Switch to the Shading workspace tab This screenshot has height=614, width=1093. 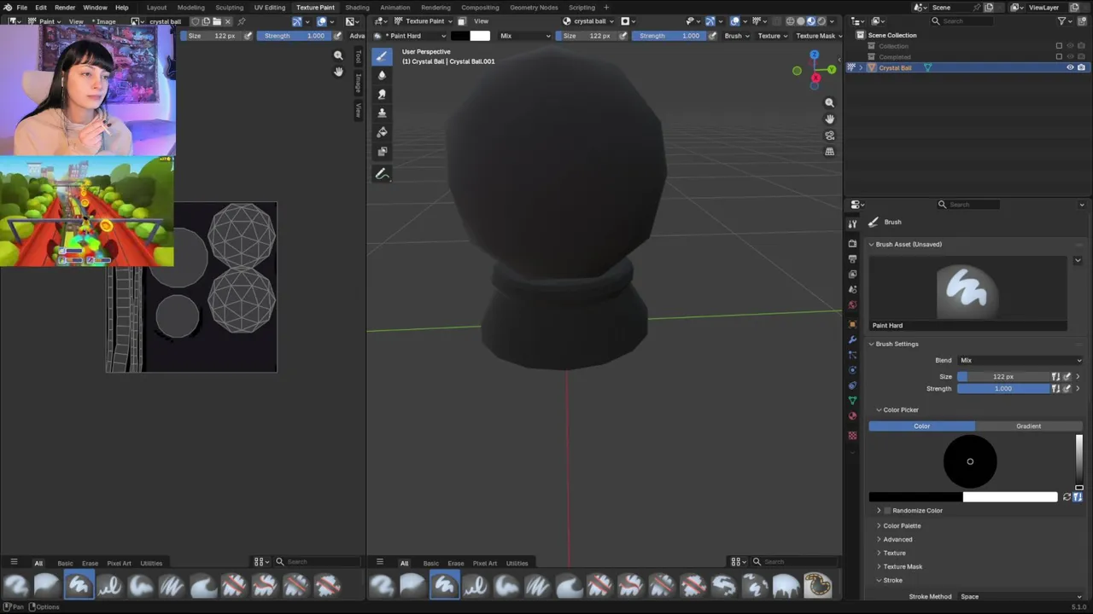(357, 8)
